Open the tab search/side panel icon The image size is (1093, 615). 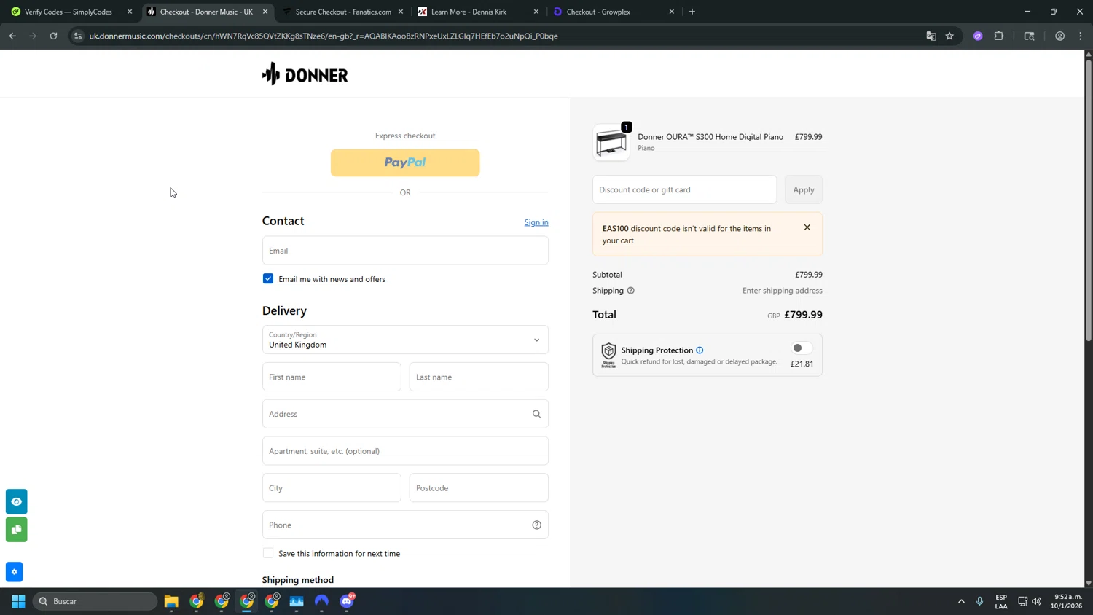pyautogui.click(x=1029, y=36)
